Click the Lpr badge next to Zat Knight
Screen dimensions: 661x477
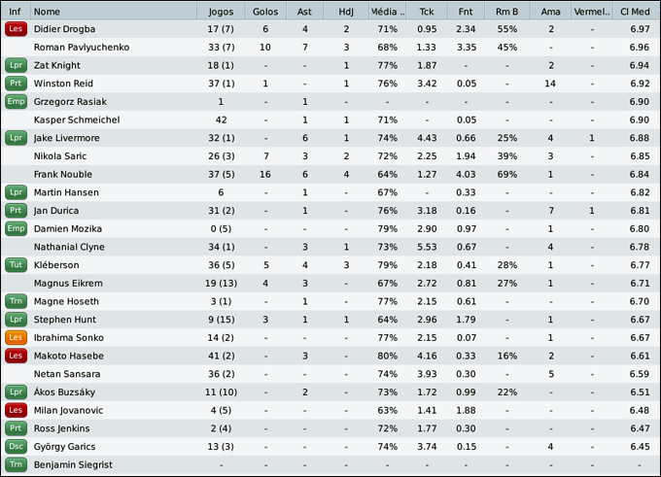pos(15,65)
